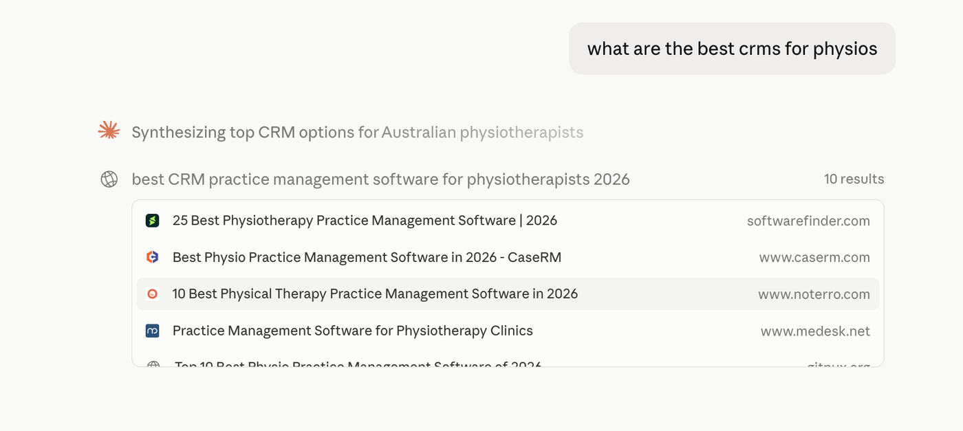
Task: Click the CaseRM hexagon favicon
Action: [x=153, y=257]
